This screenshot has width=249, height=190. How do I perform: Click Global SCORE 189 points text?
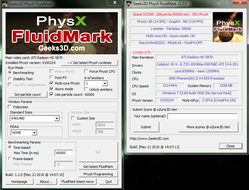tap(170, 14)
